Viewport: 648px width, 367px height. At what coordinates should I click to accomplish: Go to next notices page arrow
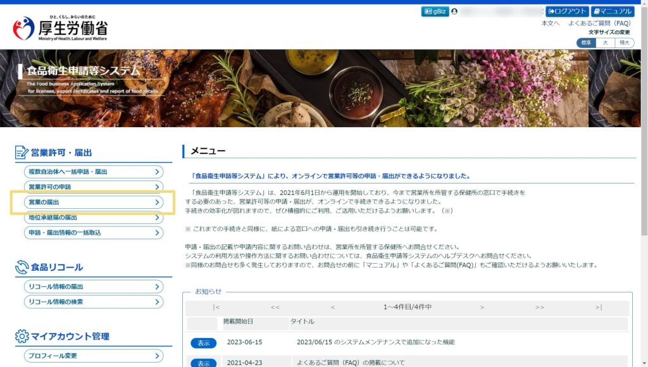click(x=482, y=308)
